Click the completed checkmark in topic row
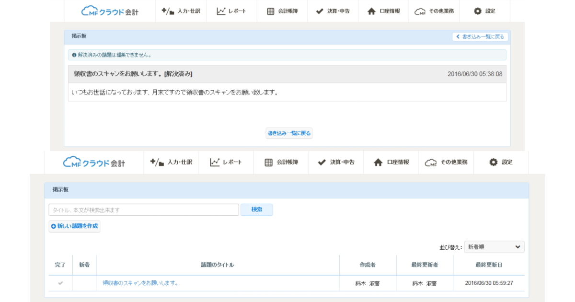575x302 pixels. point(60,283)
